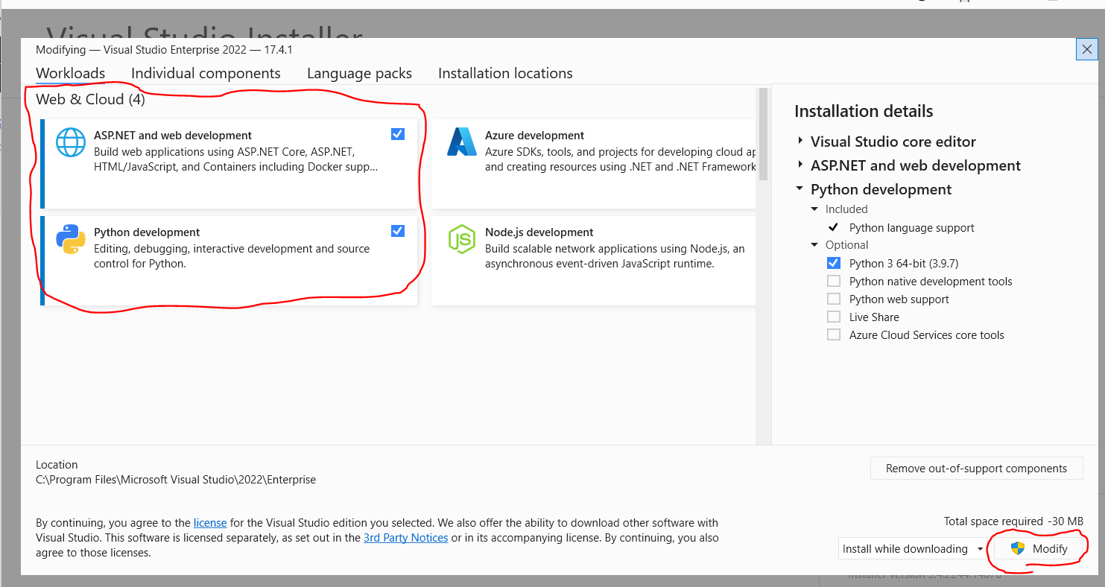Select the Azure development workload card
Viewport: 1105px width, 587px height.
coord(594,164)
